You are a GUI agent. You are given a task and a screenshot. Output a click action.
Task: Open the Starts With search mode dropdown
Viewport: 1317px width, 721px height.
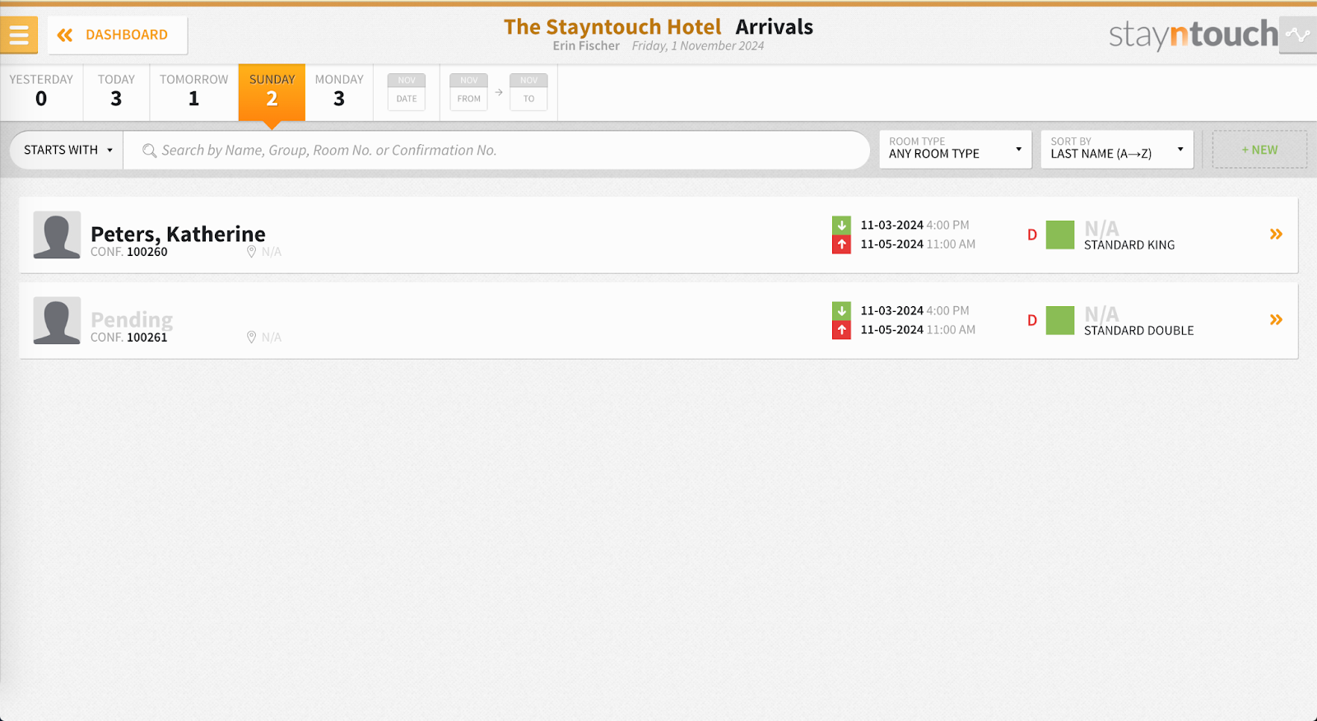(x=67, y=150)
